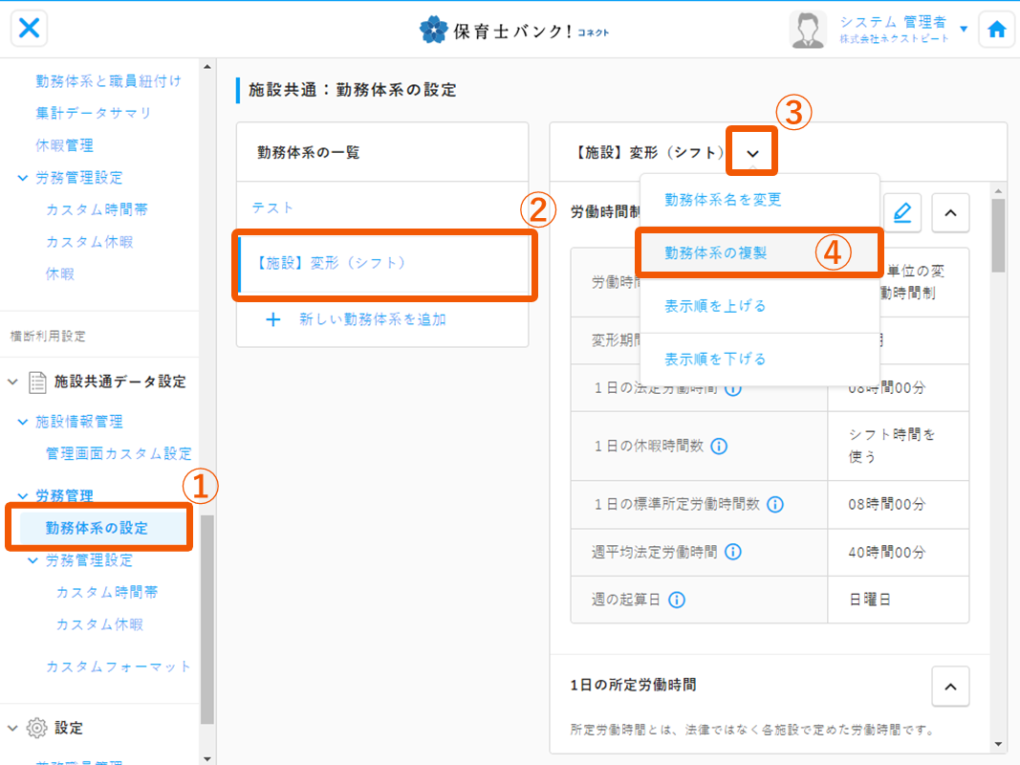The height and width of the screenshot is (765, 1020).
Task: Choose 勤務体系名を変更 from menu
Action: pyautogui.click(x=723, y=200)
